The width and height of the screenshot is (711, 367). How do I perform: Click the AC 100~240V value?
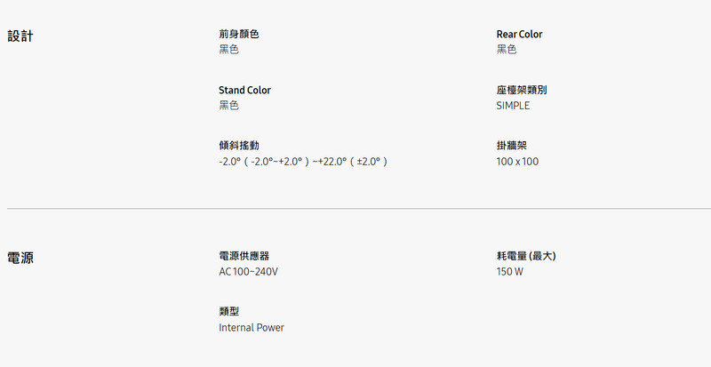pos(248,272)
